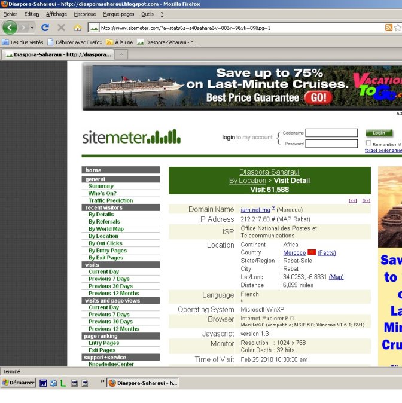This screenshot has width=402, height=403.
Task: Click into the Password field
Action: [x=331, y=144]
